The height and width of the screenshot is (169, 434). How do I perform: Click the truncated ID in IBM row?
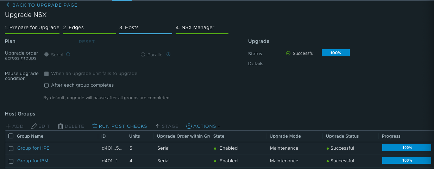(x=112, y=161)
